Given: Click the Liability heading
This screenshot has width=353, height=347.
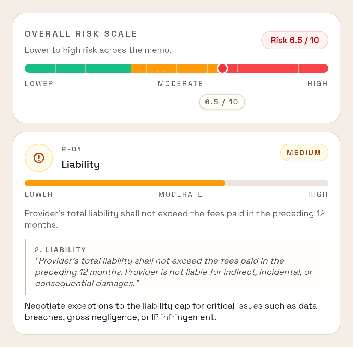Looking at the screenshot, I should (80, 165).
